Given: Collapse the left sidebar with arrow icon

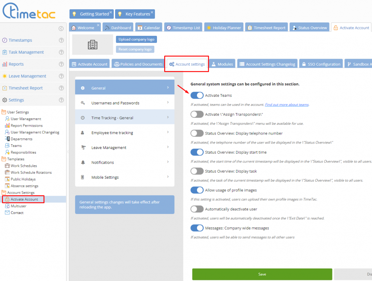Looking at the screenshot, I should click(x=61, y=29).
